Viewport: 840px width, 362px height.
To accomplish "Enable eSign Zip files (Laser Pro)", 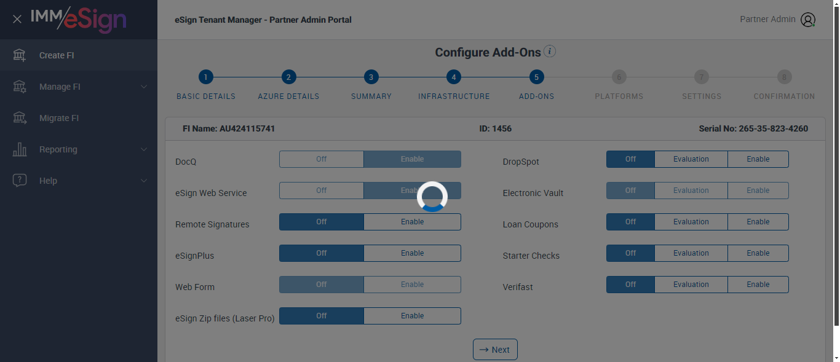I will click(412, 316).
